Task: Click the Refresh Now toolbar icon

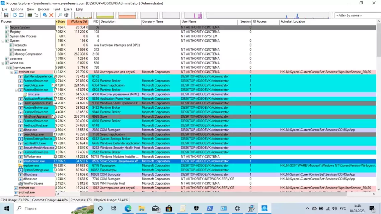Action: point(15,15)
